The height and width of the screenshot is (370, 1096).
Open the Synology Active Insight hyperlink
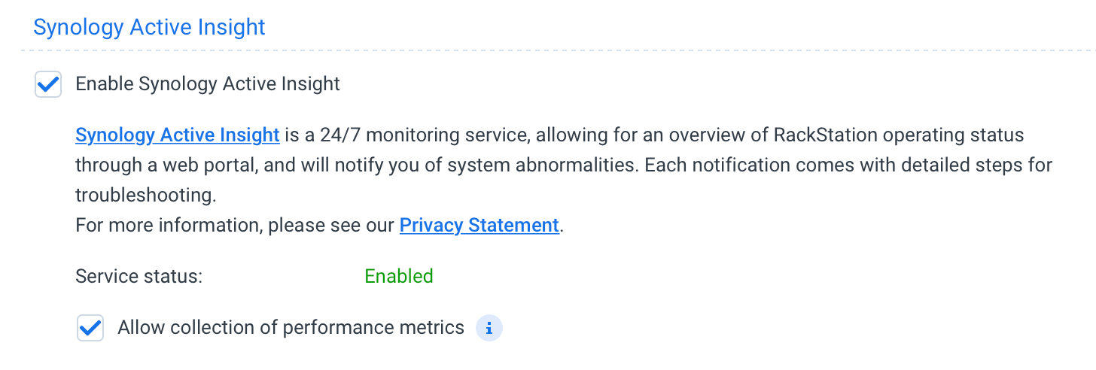tap(178, 135)
